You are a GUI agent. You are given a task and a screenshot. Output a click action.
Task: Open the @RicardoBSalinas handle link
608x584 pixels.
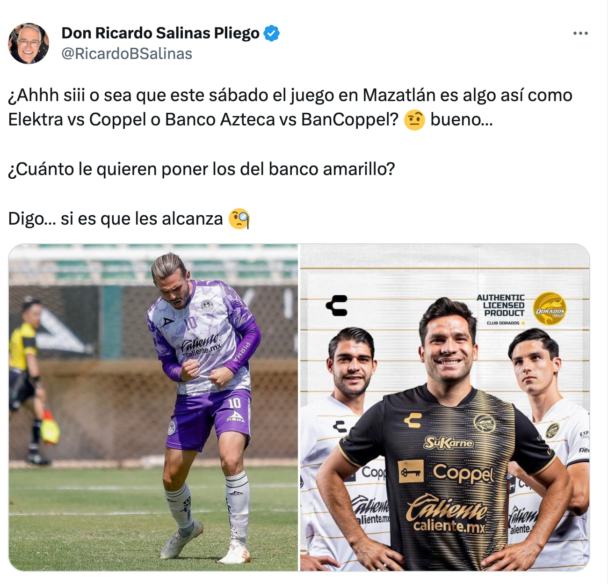click(x=127, y=54)
